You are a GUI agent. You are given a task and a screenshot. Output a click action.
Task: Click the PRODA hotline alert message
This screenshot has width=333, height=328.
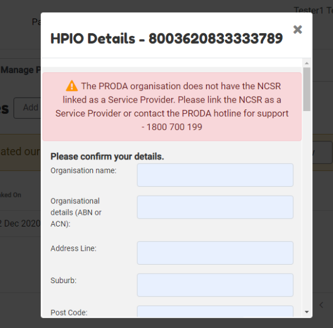[x=172, y=107]
